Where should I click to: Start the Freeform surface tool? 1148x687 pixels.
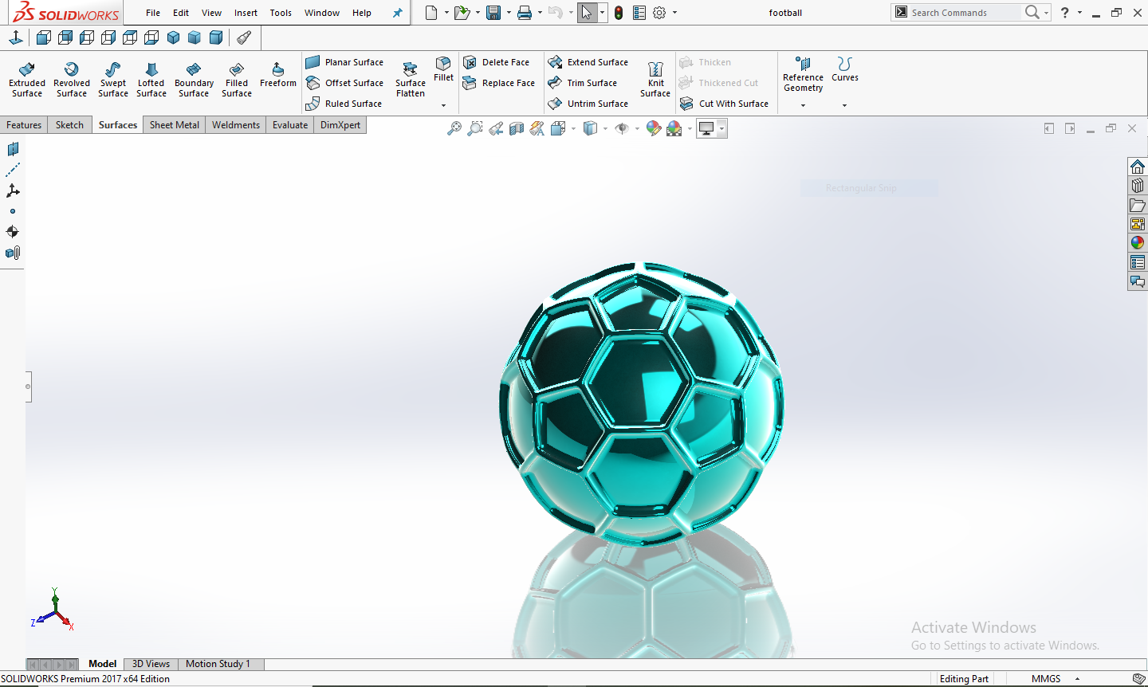tap(278, 74)
